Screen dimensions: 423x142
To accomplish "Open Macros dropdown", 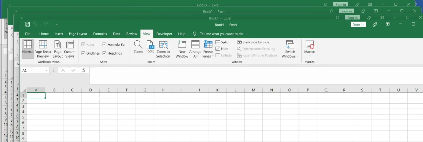I will (310, 49).
